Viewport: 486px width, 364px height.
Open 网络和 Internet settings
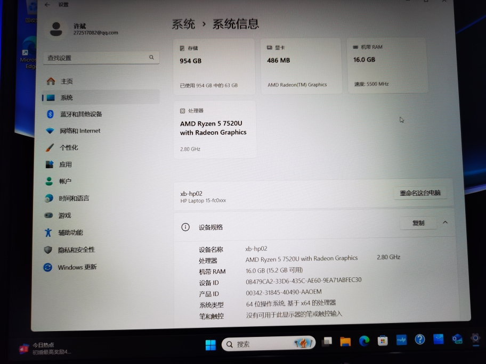coord(101,131)
